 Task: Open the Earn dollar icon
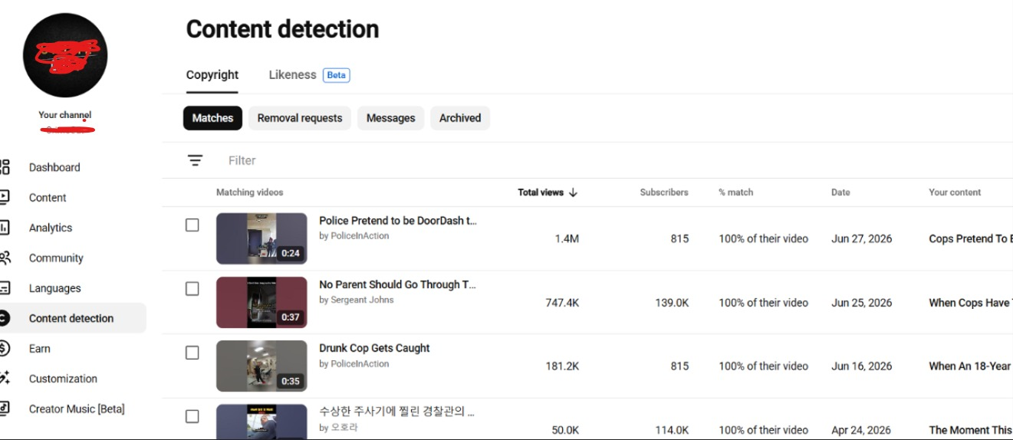pyautogui.click(x=5, y=348)
